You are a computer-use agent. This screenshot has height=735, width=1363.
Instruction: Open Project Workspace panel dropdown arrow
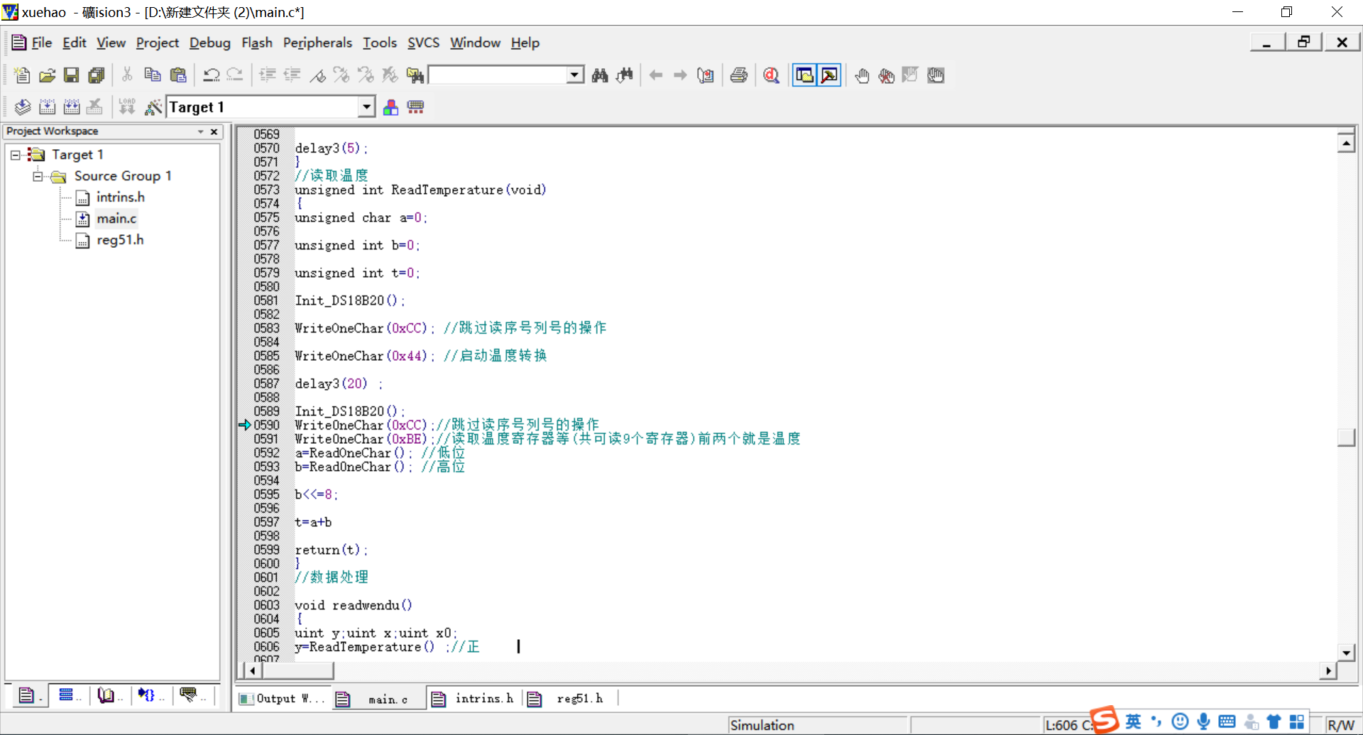point(201,131)
